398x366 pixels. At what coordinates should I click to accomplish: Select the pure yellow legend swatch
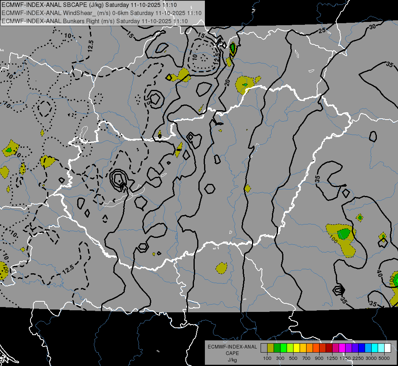click(x=297, y=348)
